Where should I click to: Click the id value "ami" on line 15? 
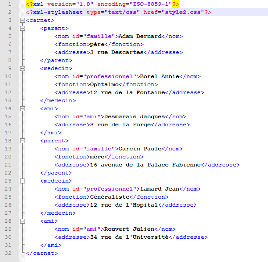coord(92,116)
